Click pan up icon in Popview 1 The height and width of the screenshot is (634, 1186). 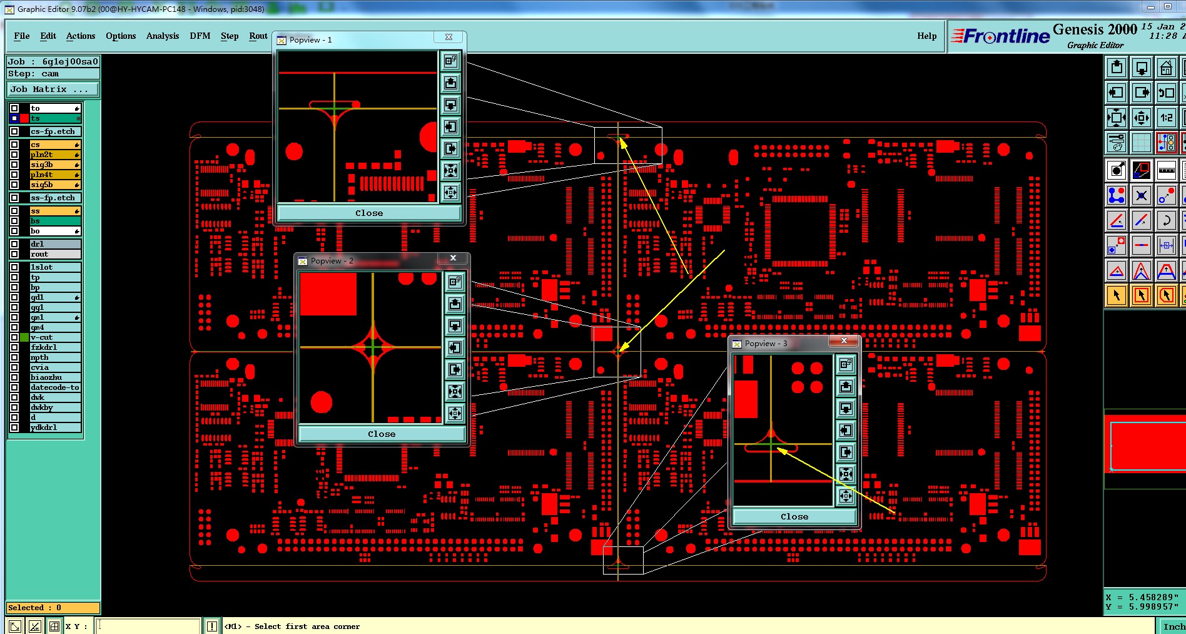pos(450,83)
